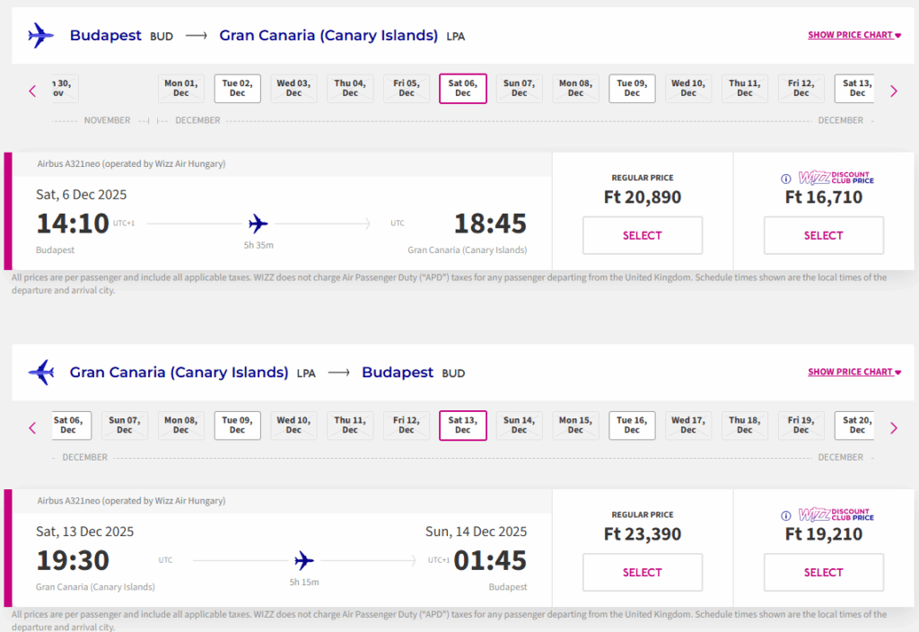Select outbound discount club price Ft 16,710
Viewport: 919px width, 632px height.
coord(823,235)
